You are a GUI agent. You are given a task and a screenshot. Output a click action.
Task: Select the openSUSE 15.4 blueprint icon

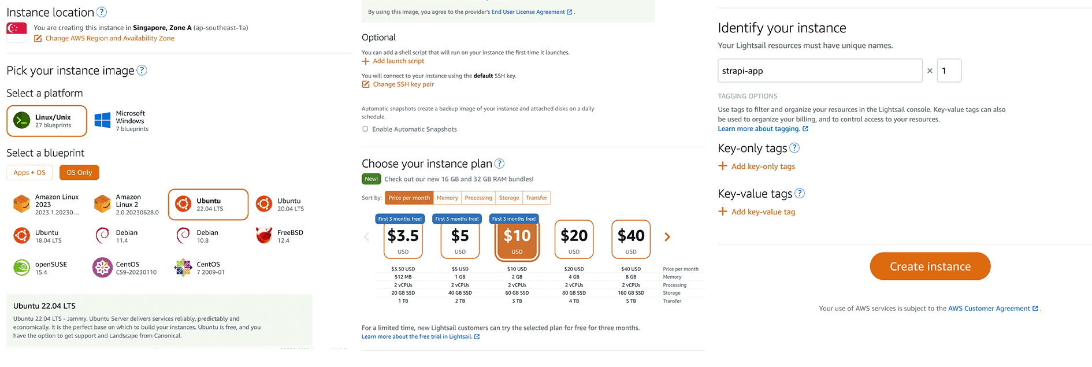pos(21,268)
